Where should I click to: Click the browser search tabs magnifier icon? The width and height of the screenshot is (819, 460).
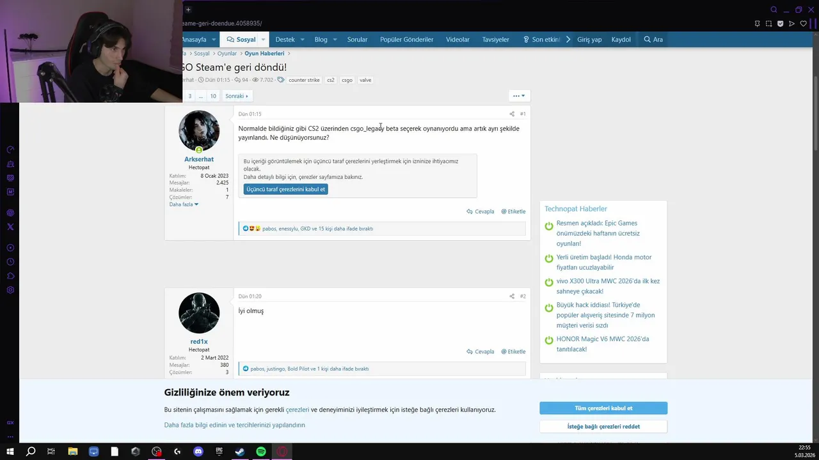(x=774, y=10)
